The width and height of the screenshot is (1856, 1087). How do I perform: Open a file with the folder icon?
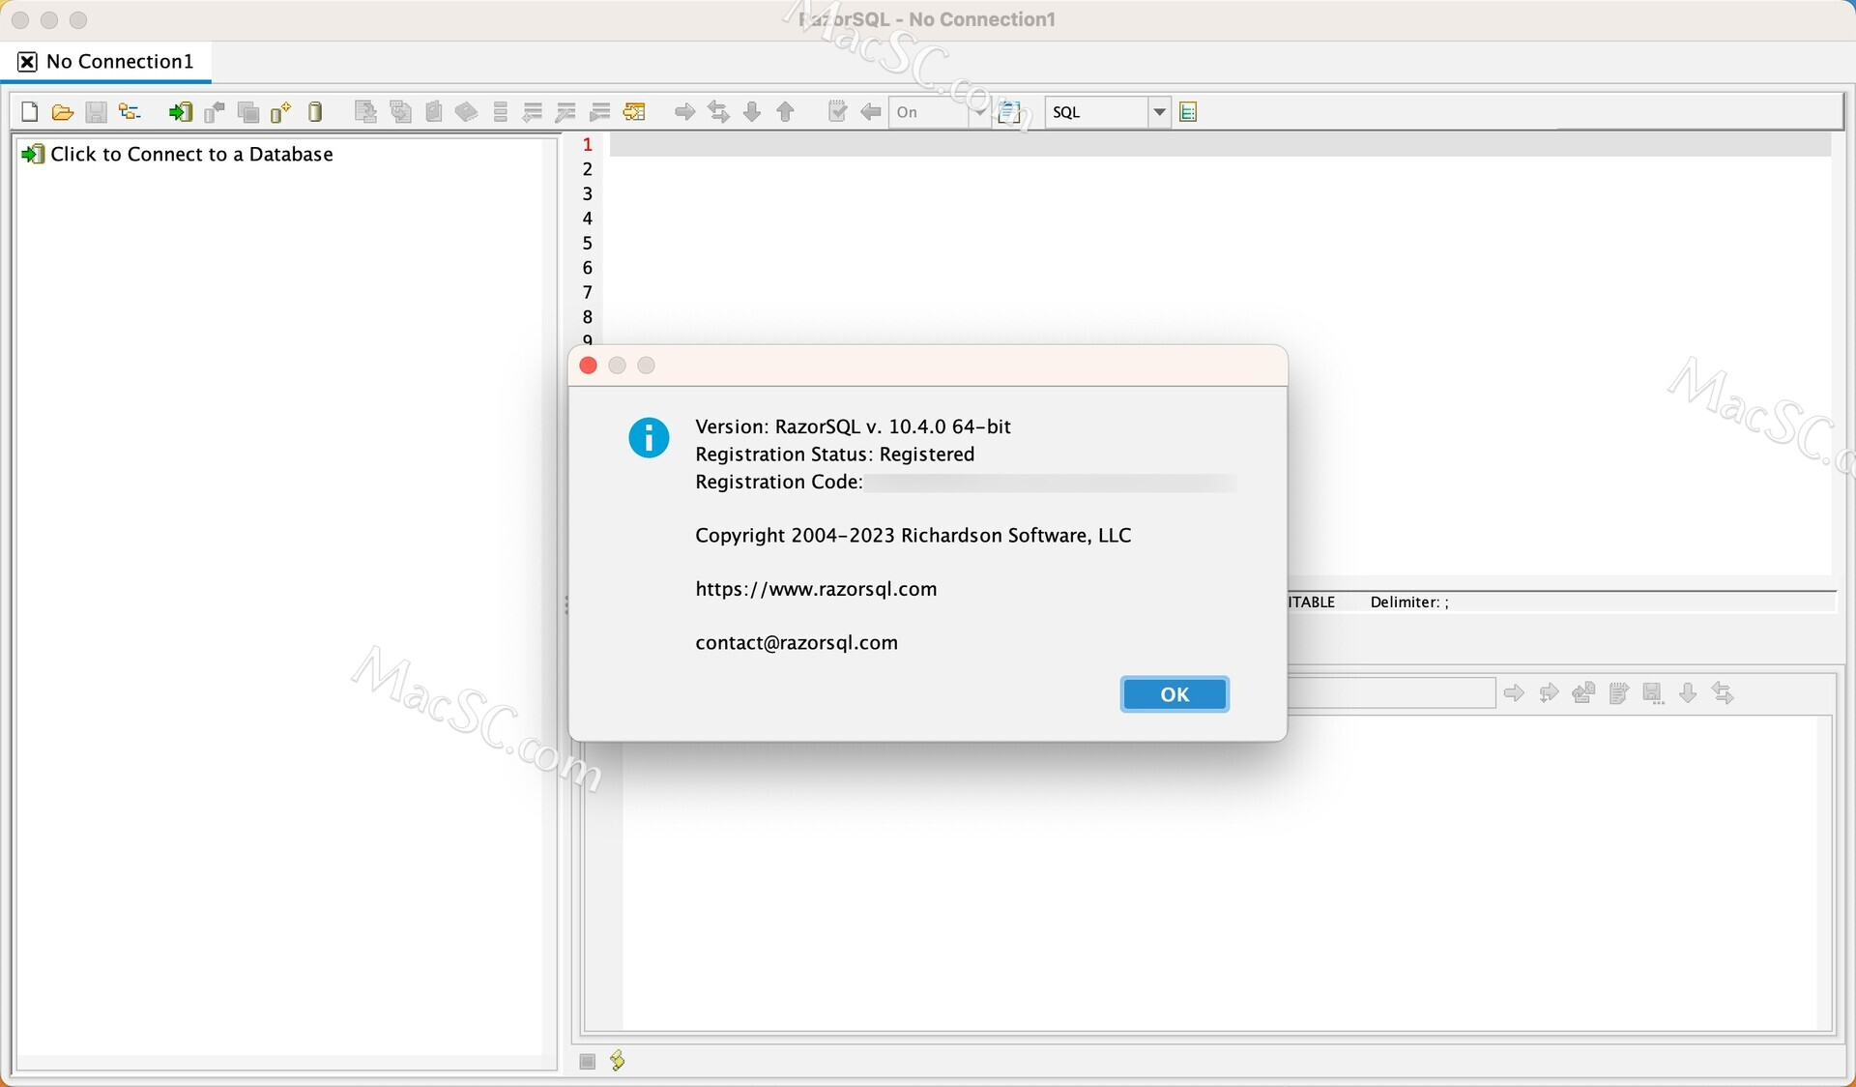(x=63, y=112)
